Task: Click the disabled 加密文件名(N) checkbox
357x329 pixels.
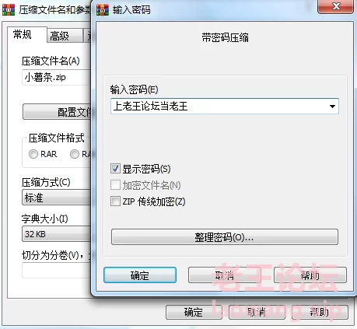Action: [115, 185]
